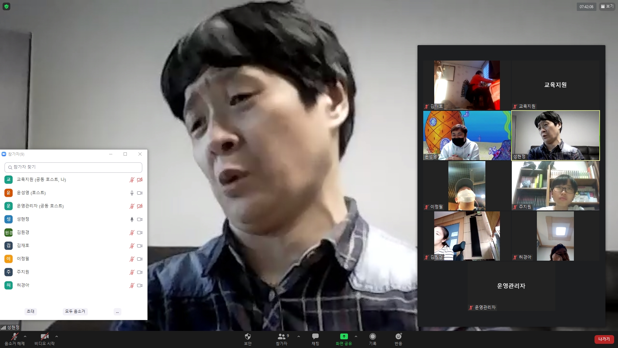Click the 김재호 video thumbnail
This screenshot has width=618, height=348.
[x=467, y=85]
